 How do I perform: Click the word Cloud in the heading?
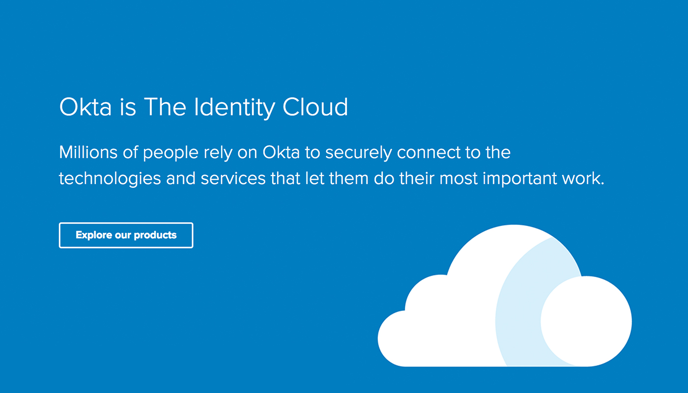point(315,107)
